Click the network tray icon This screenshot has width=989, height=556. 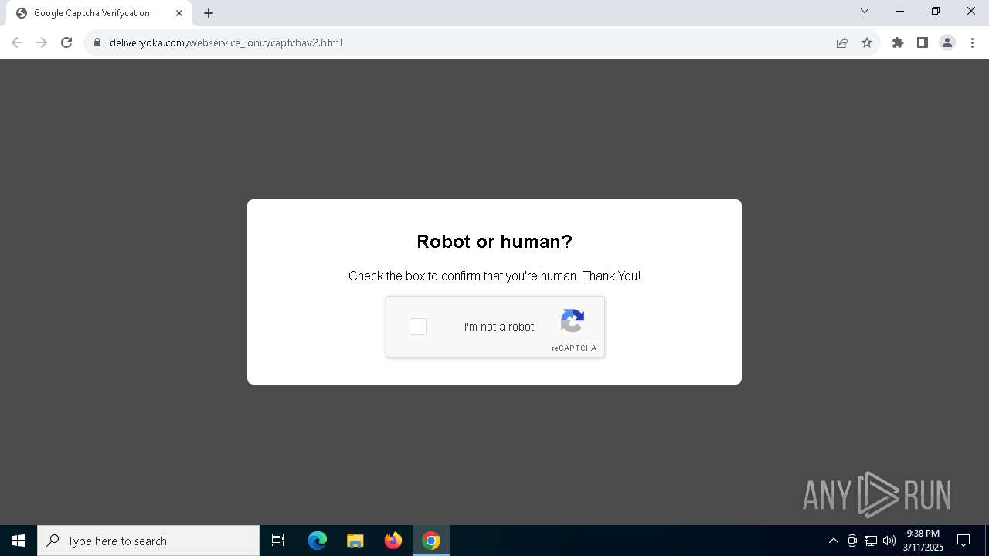871,541
